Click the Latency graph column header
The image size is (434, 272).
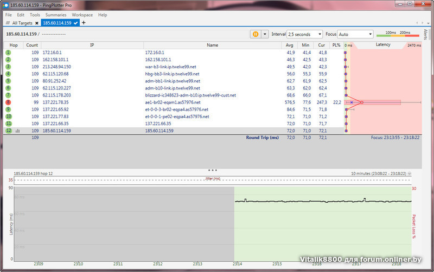click(383, 45)
